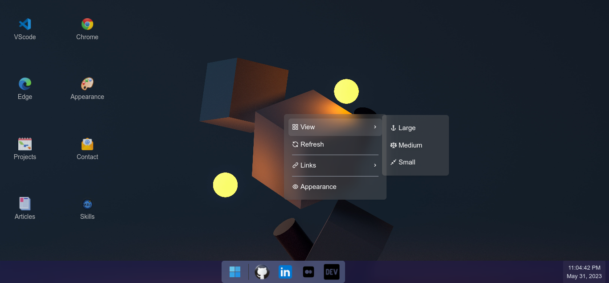Select Refresh in the context menu
The image size is (609, 283).
[x=335, y=144]
